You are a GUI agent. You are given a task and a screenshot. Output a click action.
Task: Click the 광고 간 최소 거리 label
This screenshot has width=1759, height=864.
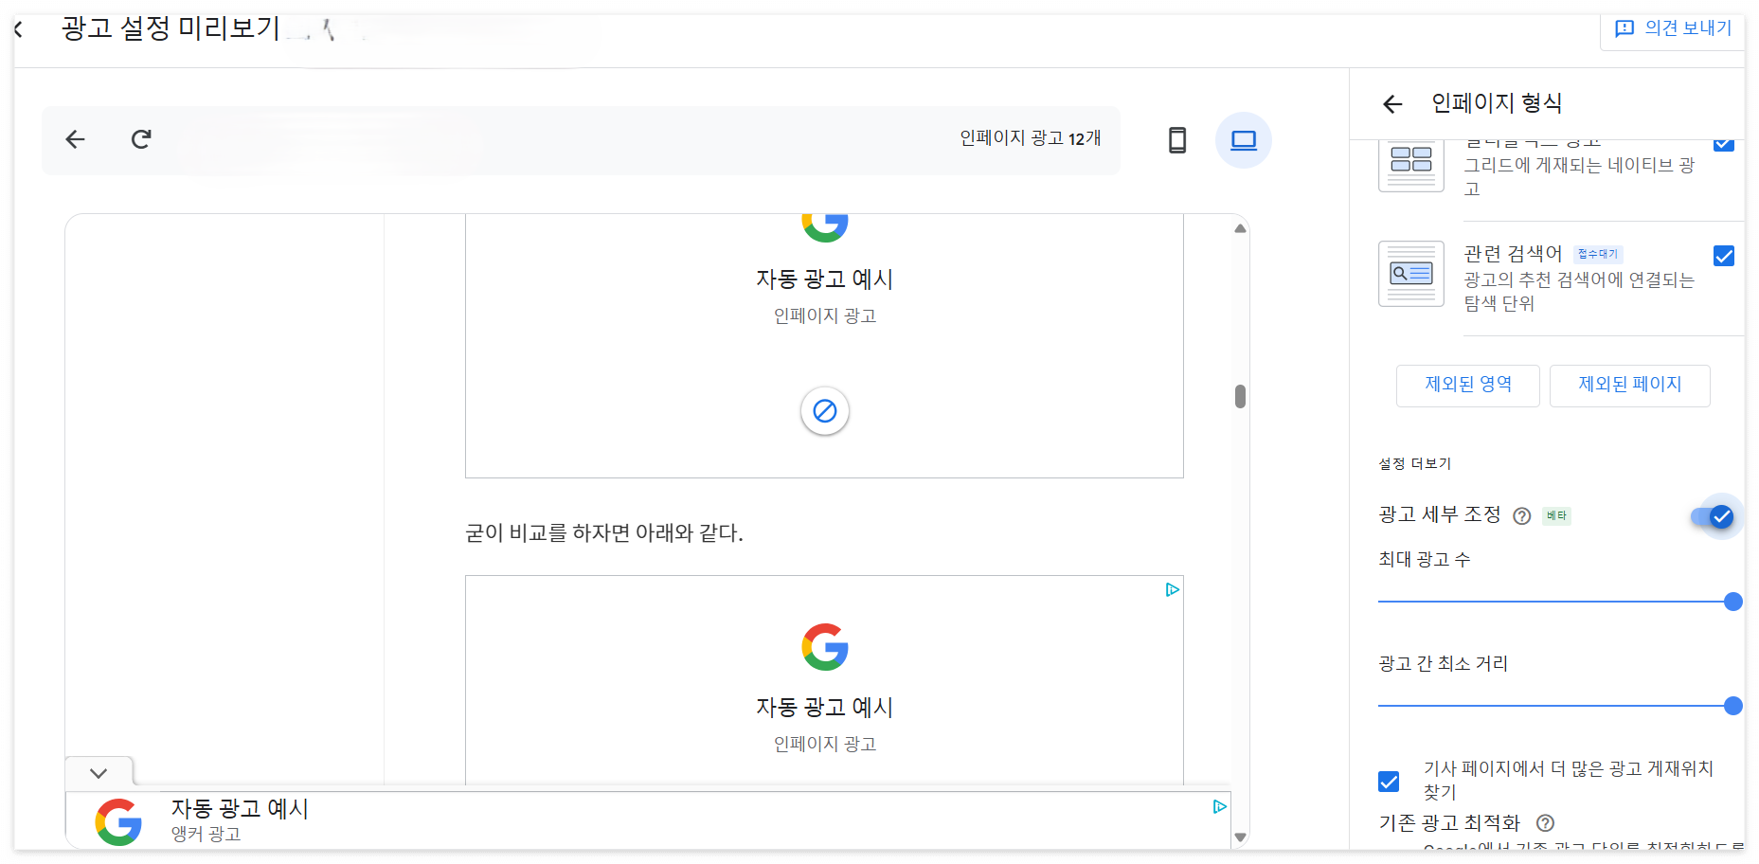click(1443, 663)
